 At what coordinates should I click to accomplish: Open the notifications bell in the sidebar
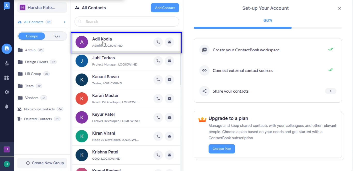(x=7, y=107)
